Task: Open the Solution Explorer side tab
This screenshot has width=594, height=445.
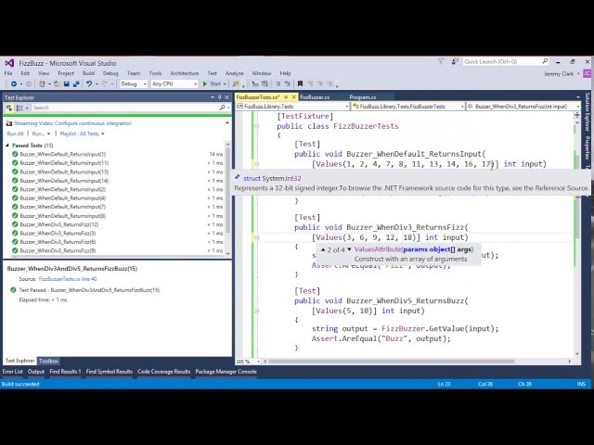Action: [x=588, y=111]
